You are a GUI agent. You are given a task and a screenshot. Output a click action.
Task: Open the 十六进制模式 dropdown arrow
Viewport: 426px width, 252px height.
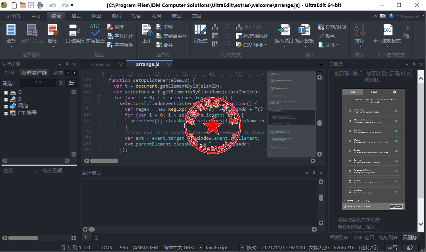coord(387,47)
